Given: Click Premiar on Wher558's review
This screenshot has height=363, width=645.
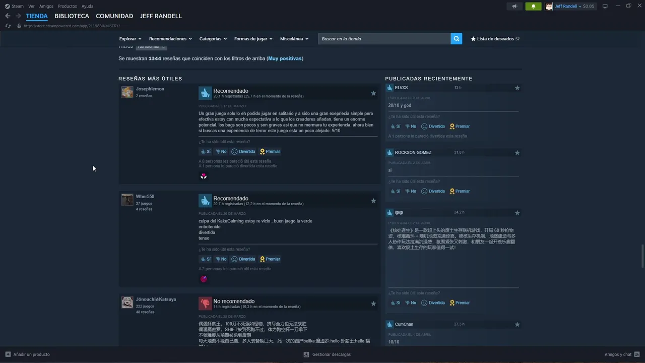Looking at the screenshot, I should [x=270, y=259].
